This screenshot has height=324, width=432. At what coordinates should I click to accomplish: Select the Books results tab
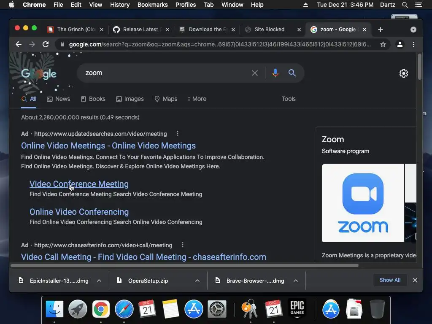pos(93,99)
